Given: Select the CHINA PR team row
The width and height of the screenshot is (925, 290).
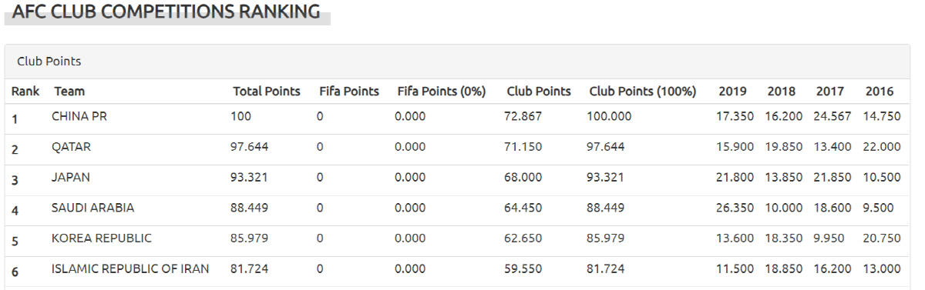Looking at the screenshot, I should point(457,119).
